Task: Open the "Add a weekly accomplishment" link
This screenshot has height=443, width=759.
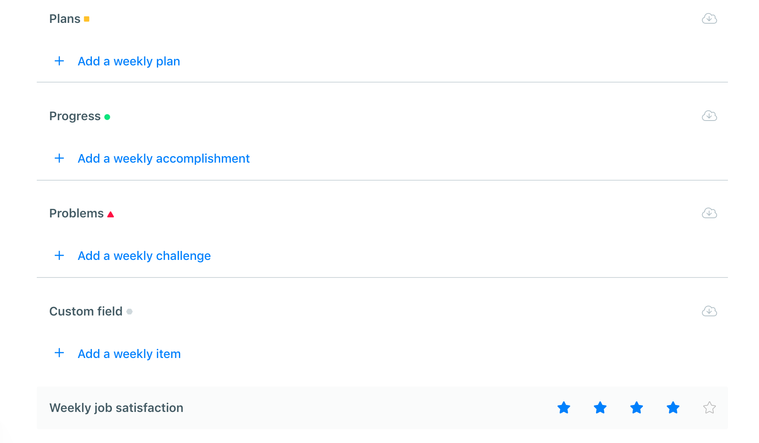Action: pos(163,158)
